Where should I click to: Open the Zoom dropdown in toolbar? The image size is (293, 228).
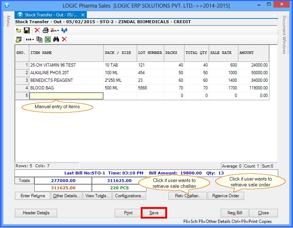click(55, 30)
